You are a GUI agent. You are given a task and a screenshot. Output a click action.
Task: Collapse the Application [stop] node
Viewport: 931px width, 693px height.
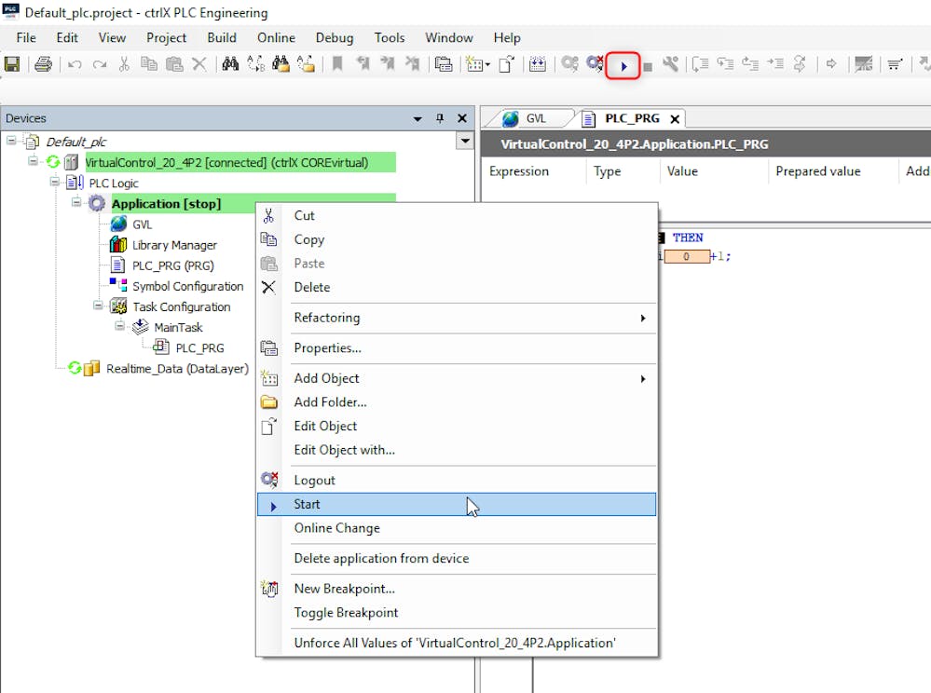click(76, 202)
